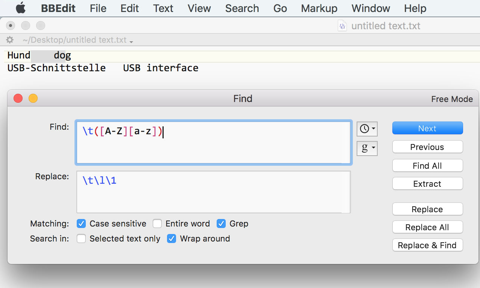Viewport: 480px width, 288px height.
Task: Click the Replace & Find button
Action: click(x=427, y=245)
